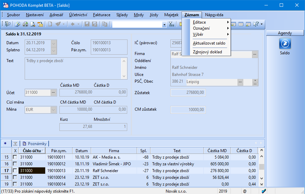Click the panel icon with up arrow
This screenshot has height=194, width=305.
[x=248, y=24]
